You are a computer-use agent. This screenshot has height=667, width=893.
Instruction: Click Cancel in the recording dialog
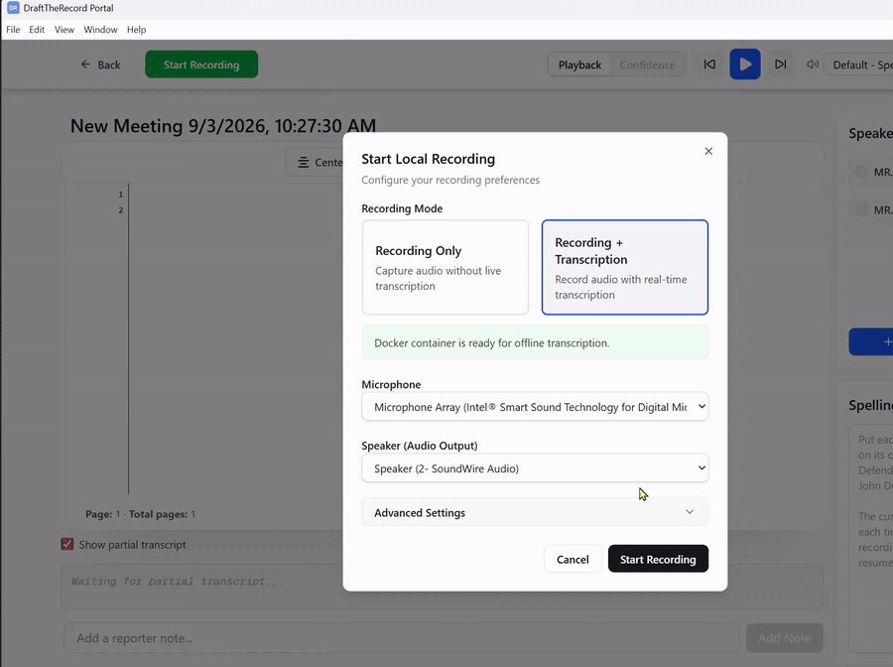point(573,559)
